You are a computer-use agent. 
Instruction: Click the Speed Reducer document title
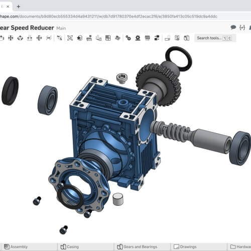pyautogui.click(x=27, y=28)
